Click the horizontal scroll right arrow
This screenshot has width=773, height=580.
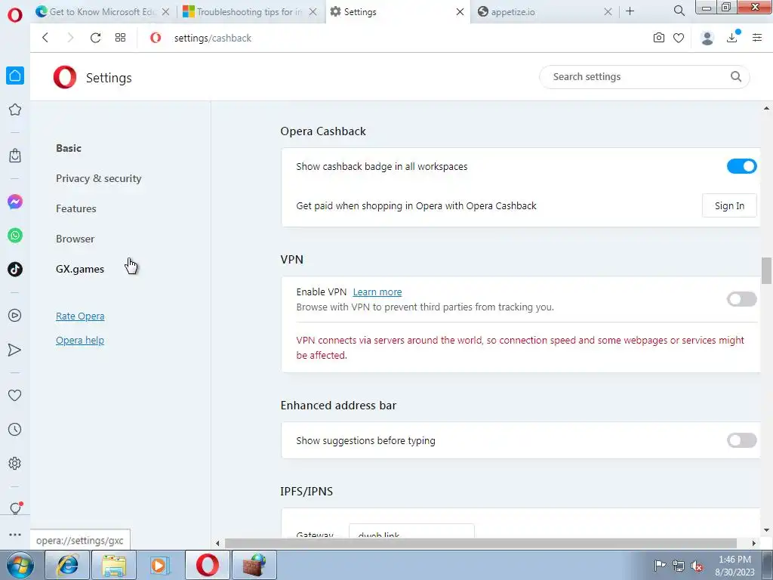click(x=754, y=543)
